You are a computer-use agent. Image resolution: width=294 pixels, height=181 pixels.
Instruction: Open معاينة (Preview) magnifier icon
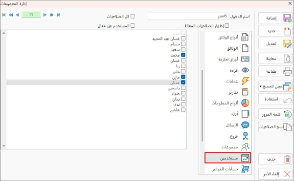(287, 59)
